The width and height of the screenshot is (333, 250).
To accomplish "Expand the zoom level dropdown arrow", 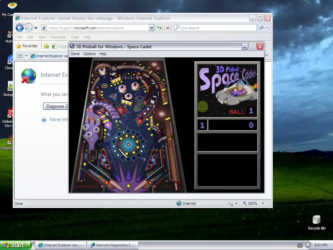I will [263, 203].
